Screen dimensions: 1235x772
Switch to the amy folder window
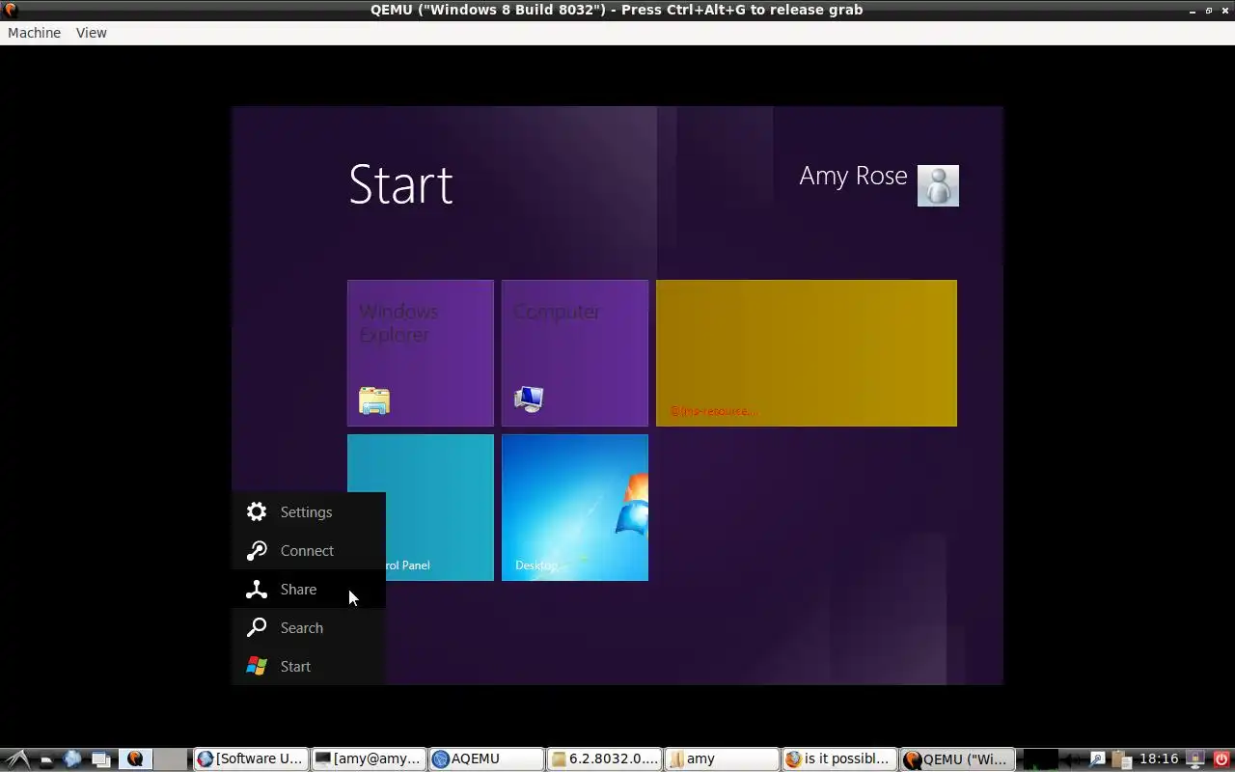[x=722, y=759]
